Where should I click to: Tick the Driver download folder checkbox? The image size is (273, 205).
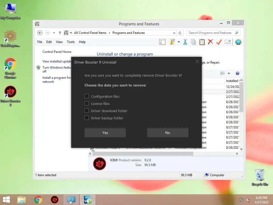87,111
